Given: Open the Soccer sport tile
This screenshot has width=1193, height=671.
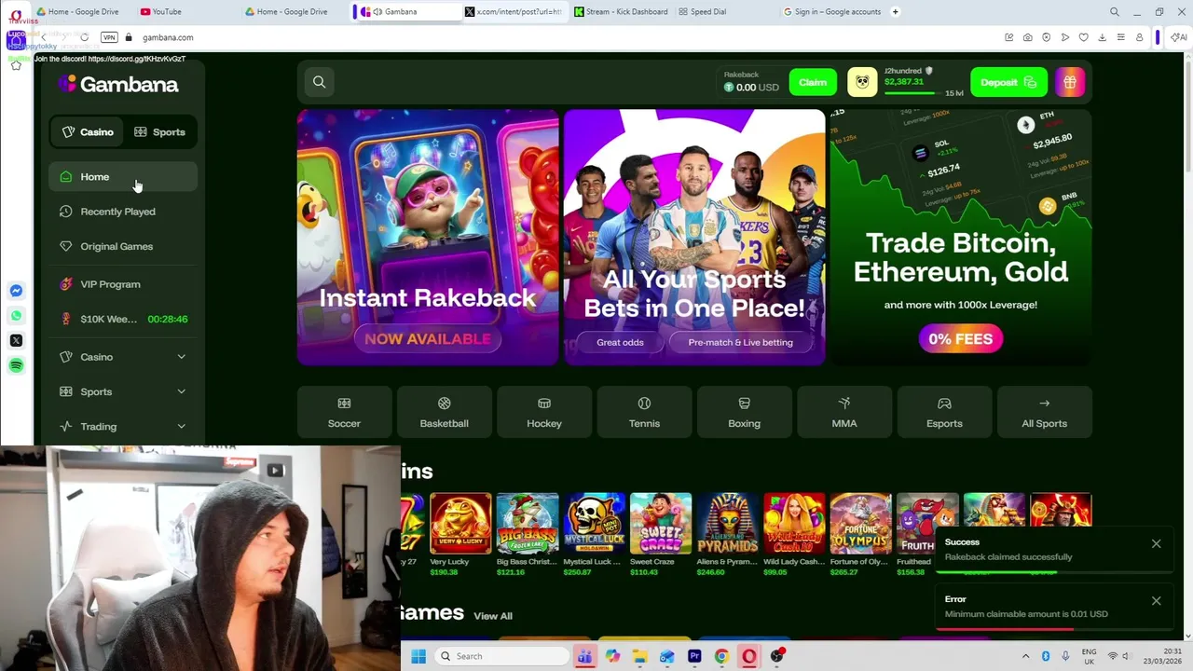Looking at the screenshot, I should 344,412.
